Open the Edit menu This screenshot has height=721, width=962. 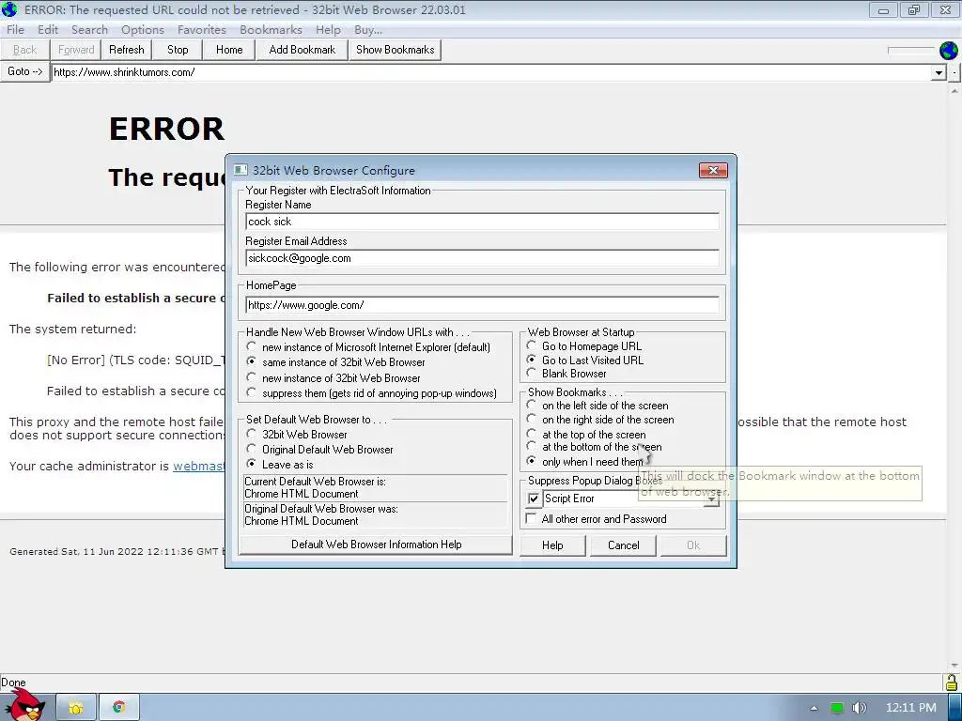coord(48,29)
